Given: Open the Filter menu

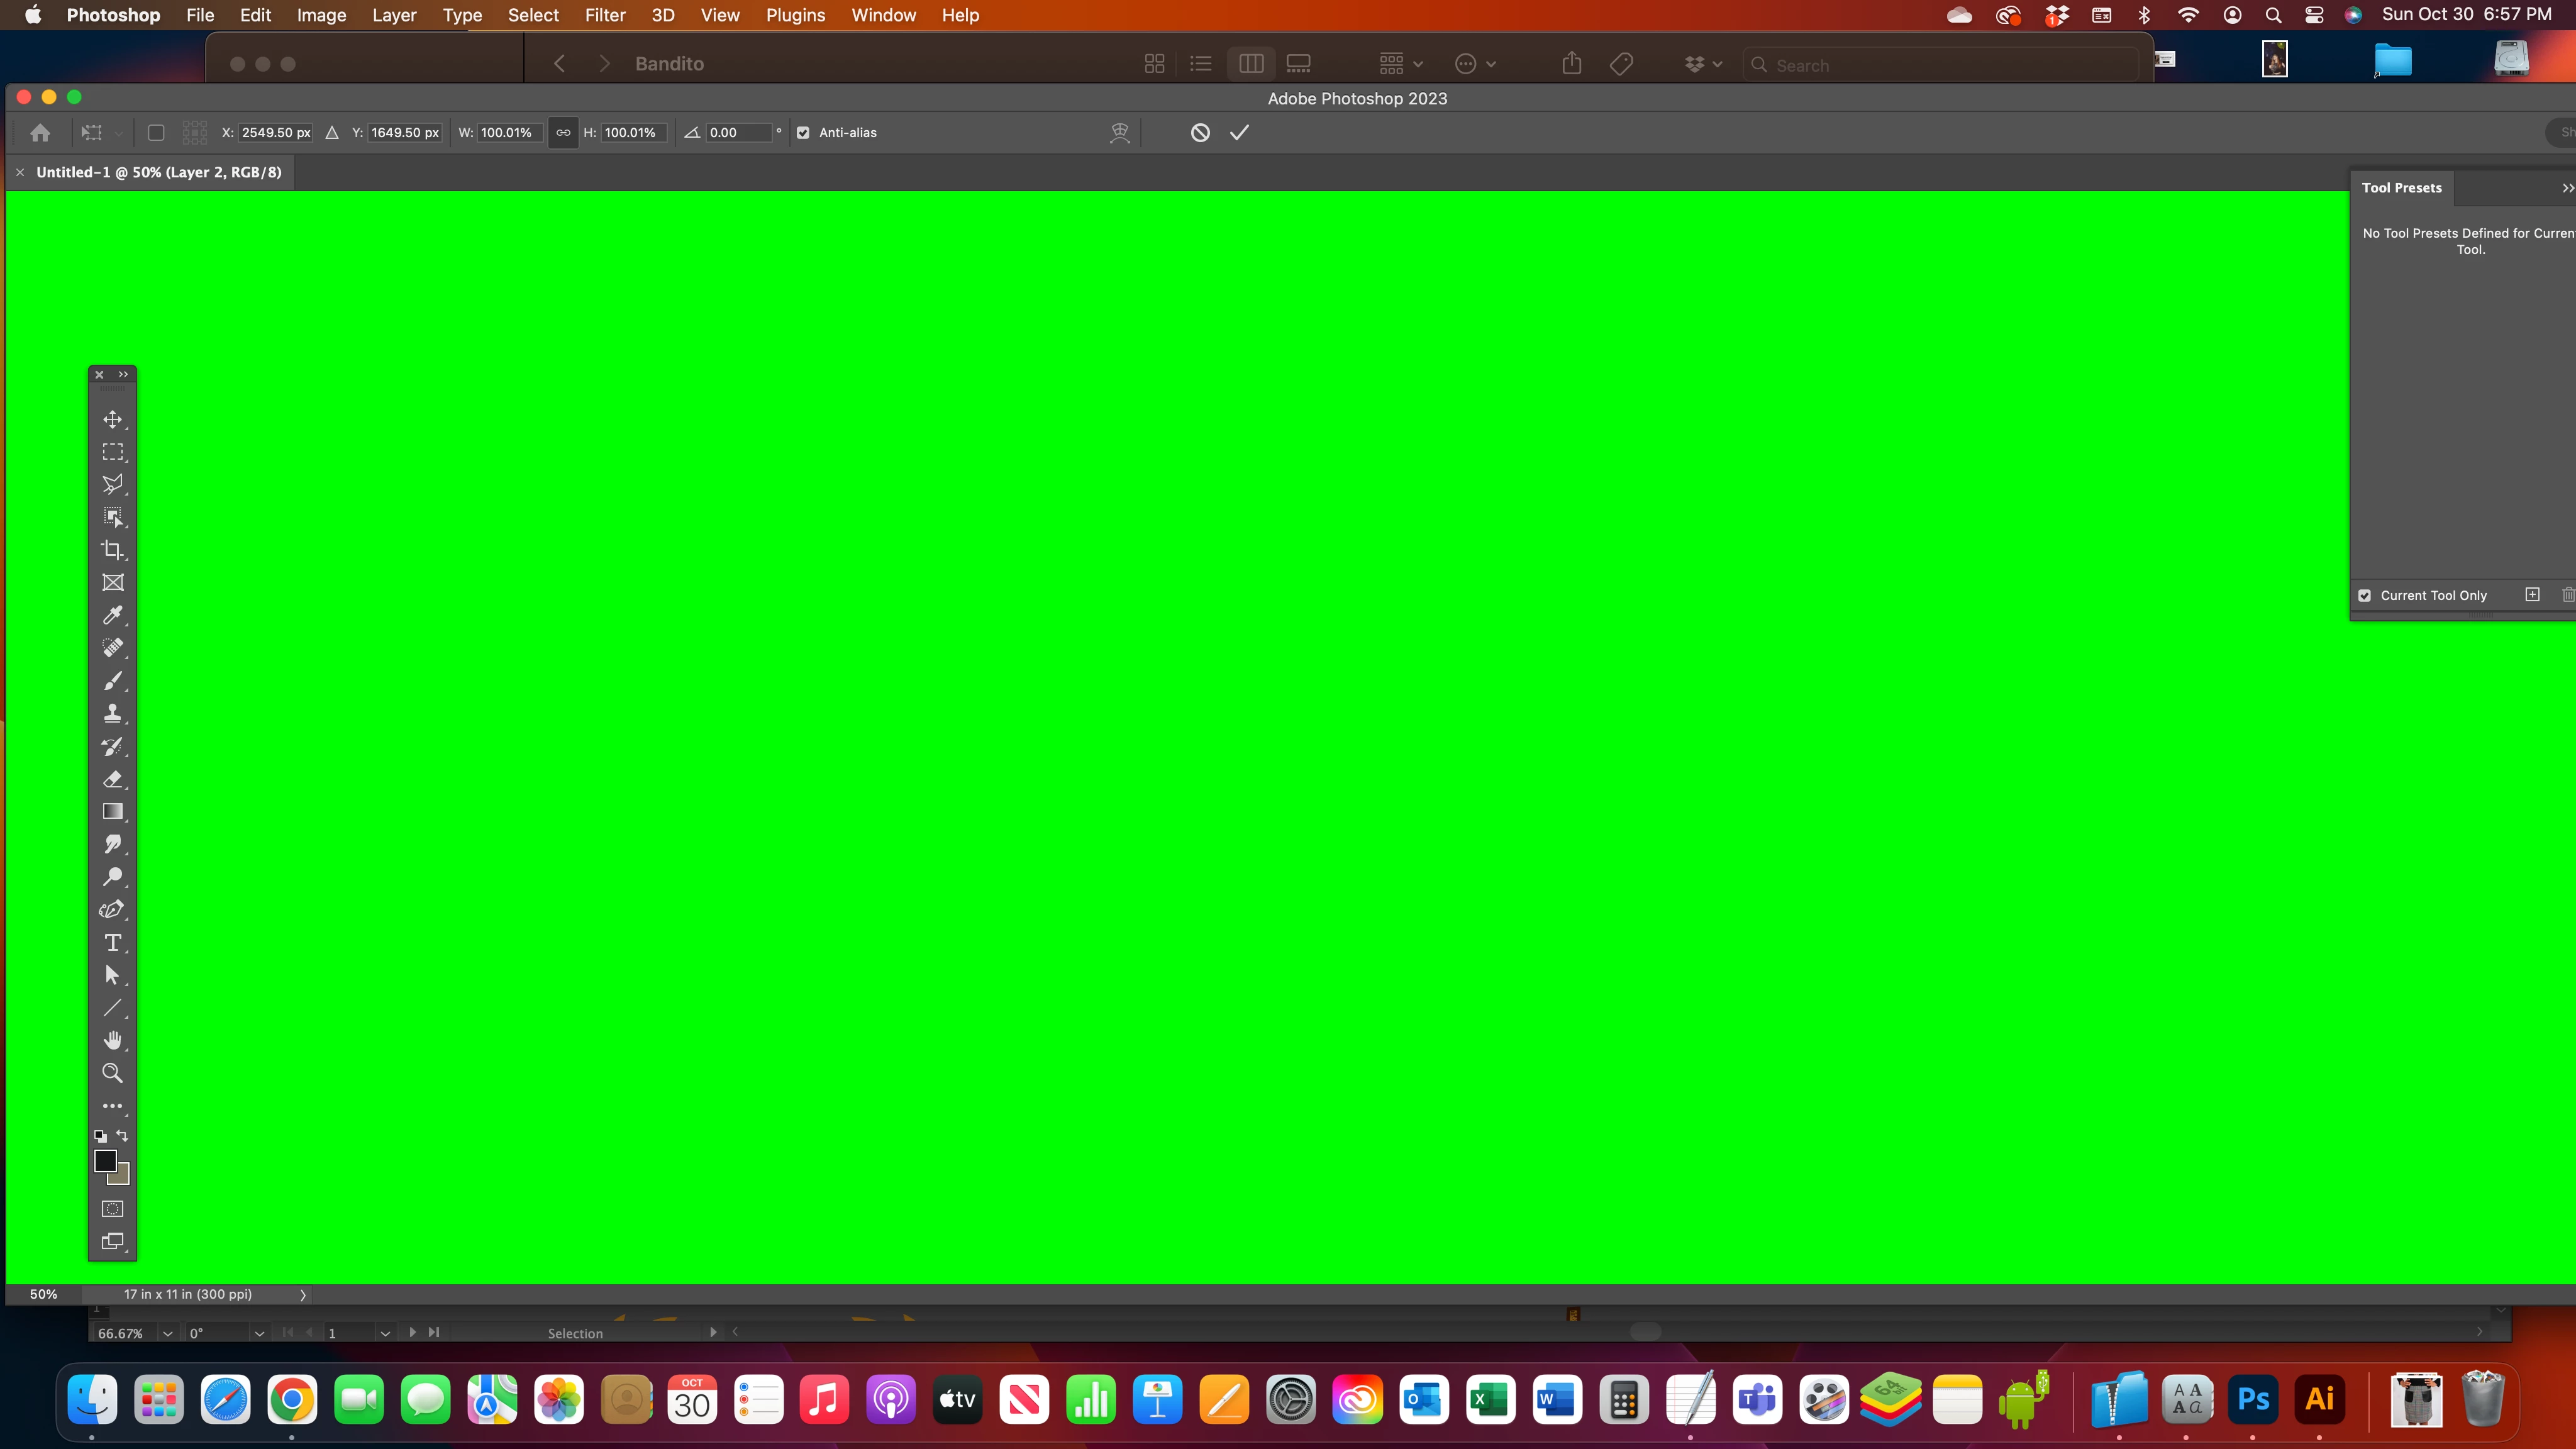Looking at the screenshot, I should pyautogui.click(x=604, y=15).
